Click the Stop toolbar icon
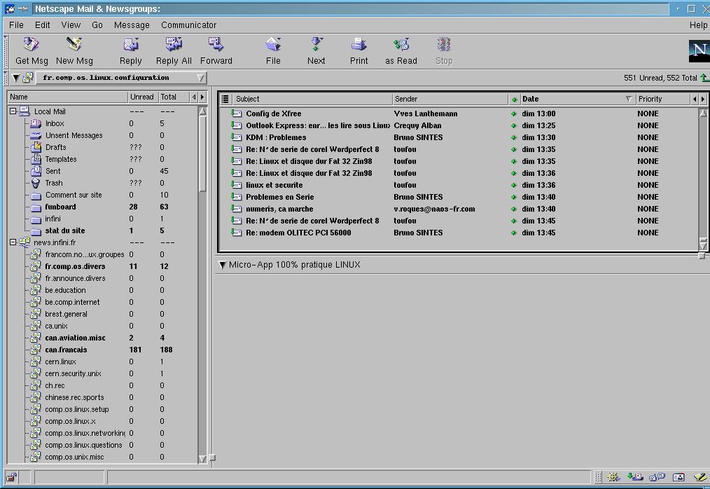710x489 pixels. 444,44
